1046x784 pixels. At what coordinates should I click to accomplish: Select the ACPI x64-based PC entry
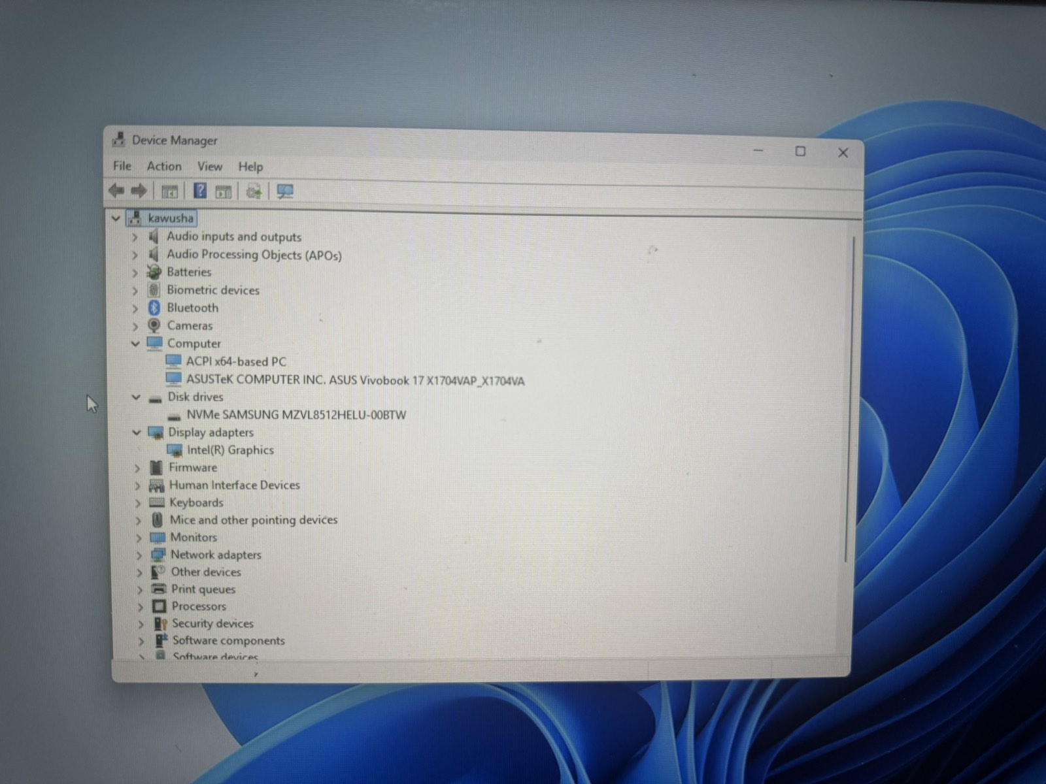click(x=236, y=361)
